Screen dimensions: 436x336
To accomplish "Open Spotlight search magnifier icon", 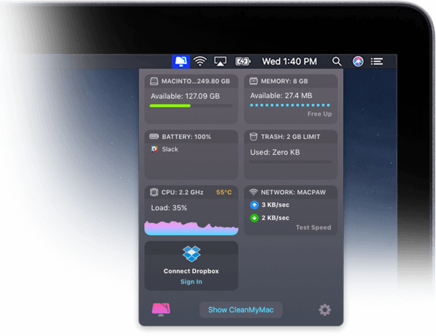I will tap(337, 61).
